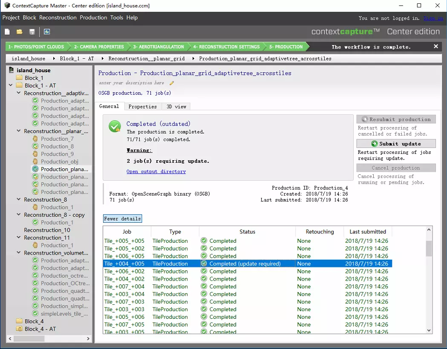Click the description field 'enter your description here'
447x349 pixels.
131,83
